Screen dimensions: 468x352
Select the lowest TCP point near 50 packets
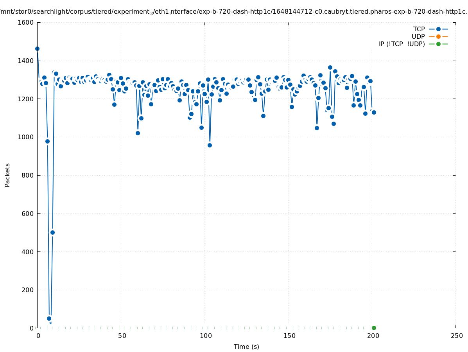tap(49, 318)
